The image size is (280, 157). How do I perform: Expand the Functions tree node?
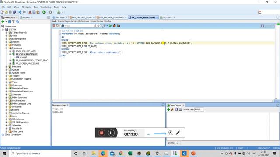pyautogui.click(x=7, y=67)
